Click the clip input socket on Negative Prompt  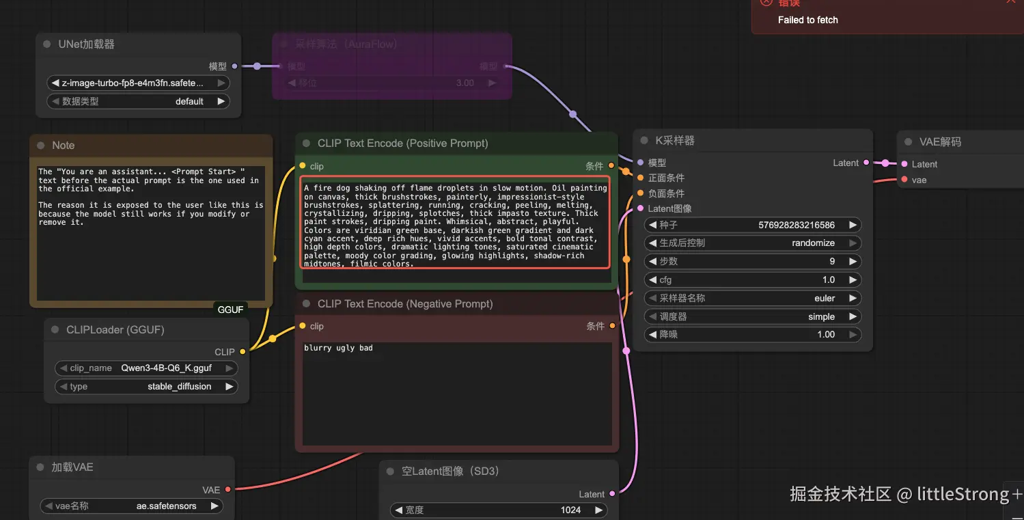click(x=303, y=326)
